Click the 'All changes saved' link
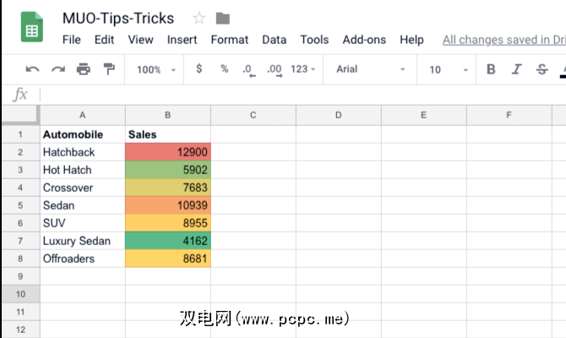 (503, 40)
